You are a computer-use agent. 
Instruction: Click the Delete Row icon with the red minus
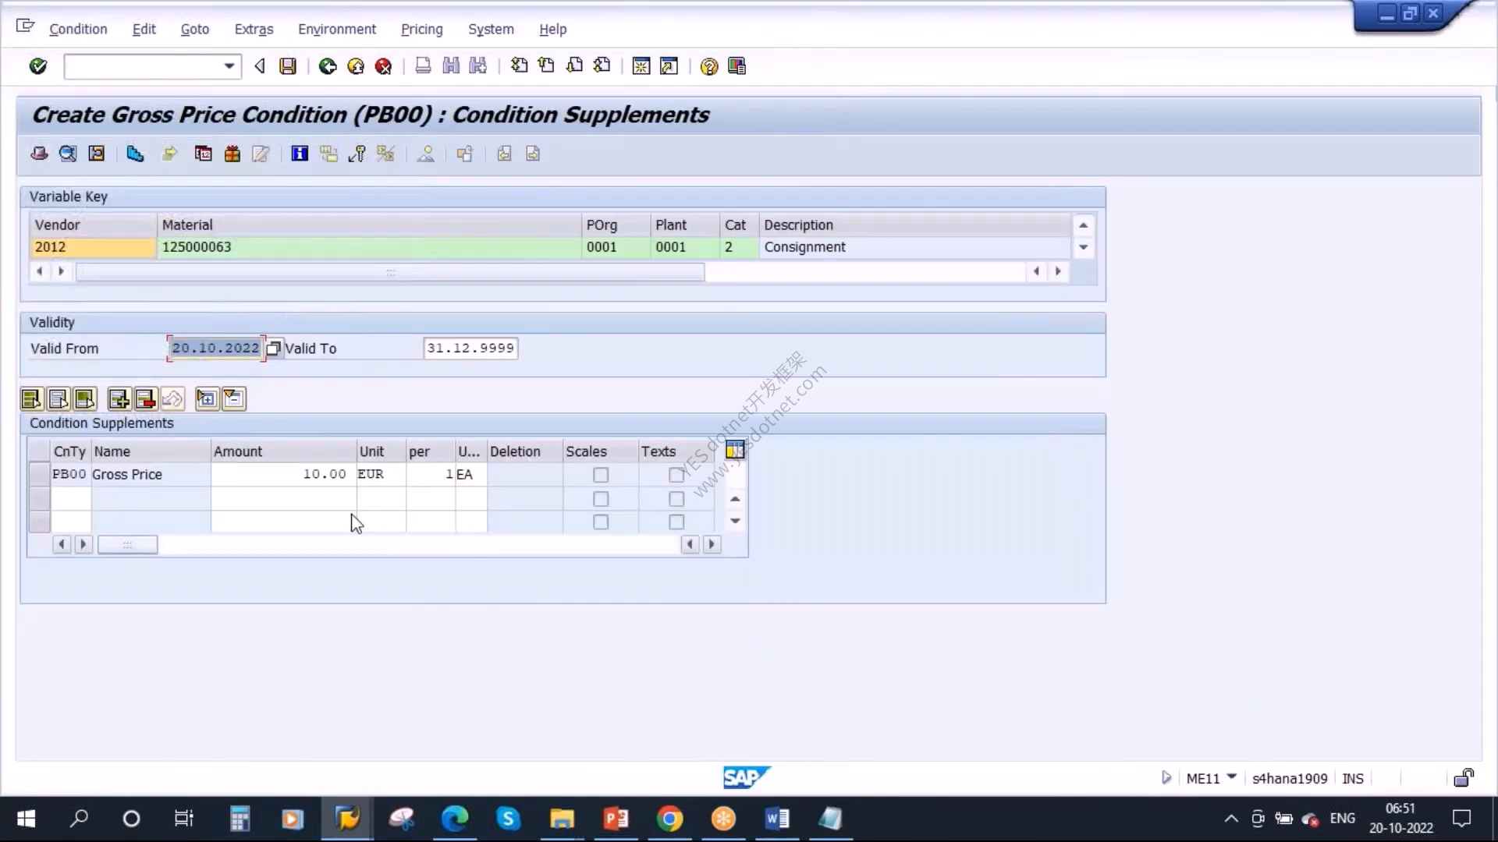(145, 399)
